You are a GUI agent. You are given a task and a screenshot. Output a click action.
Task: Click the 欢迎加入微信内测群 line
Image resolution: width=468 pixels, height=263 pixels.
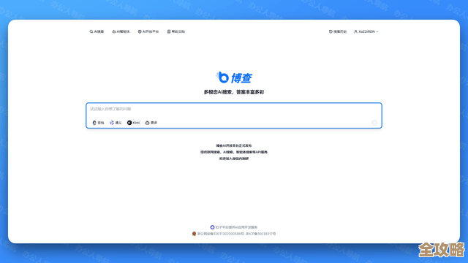coord(234,159)
